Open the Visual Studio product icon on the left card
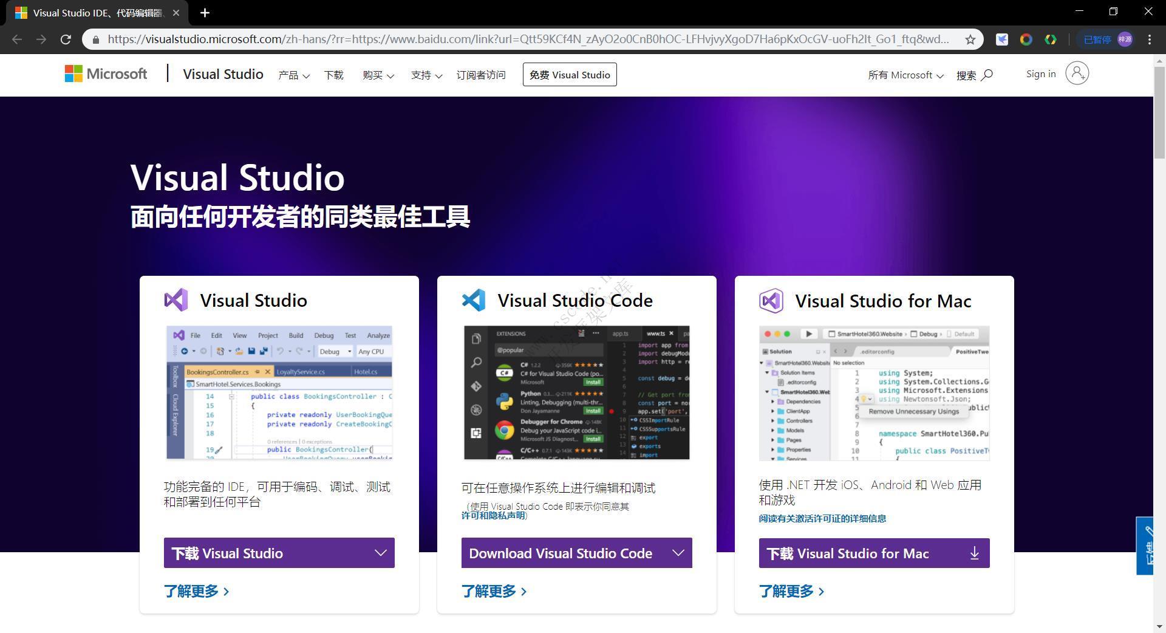This screenshot has height=633, width=1166. (176, 299)
